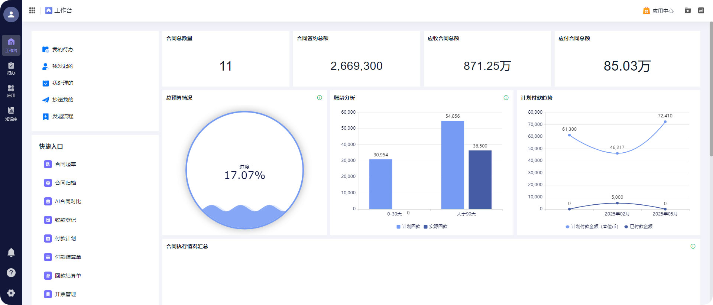Open the help question mark icon

click(11, 273)
